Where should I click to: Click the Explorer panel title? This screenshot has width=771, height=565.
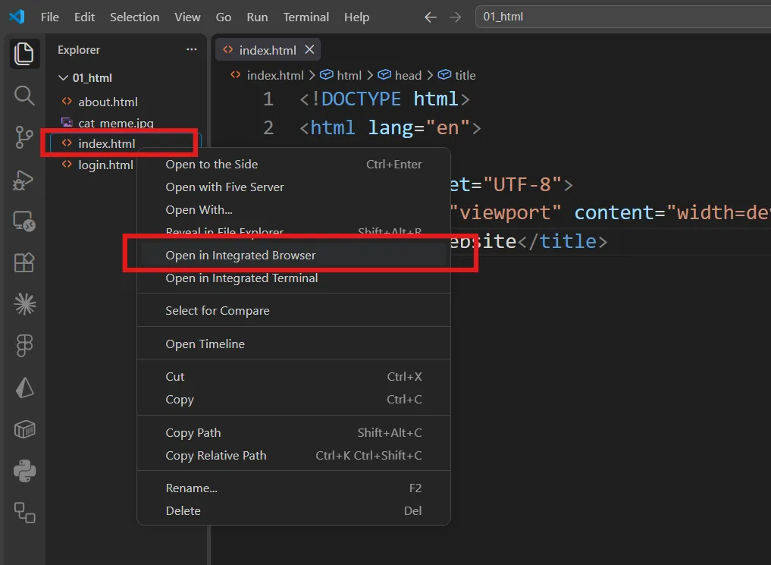pyautogui.click(x=79, y=49)
